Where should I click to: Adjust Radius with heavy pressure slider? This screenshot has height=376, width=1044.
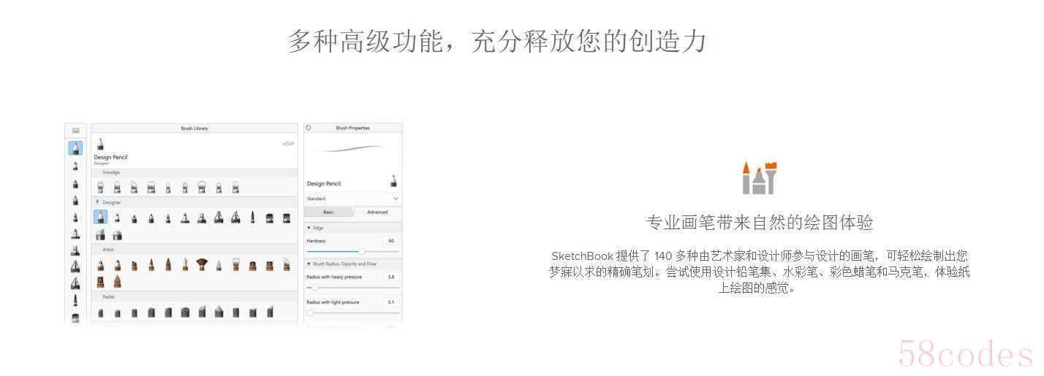pos(353,288)
